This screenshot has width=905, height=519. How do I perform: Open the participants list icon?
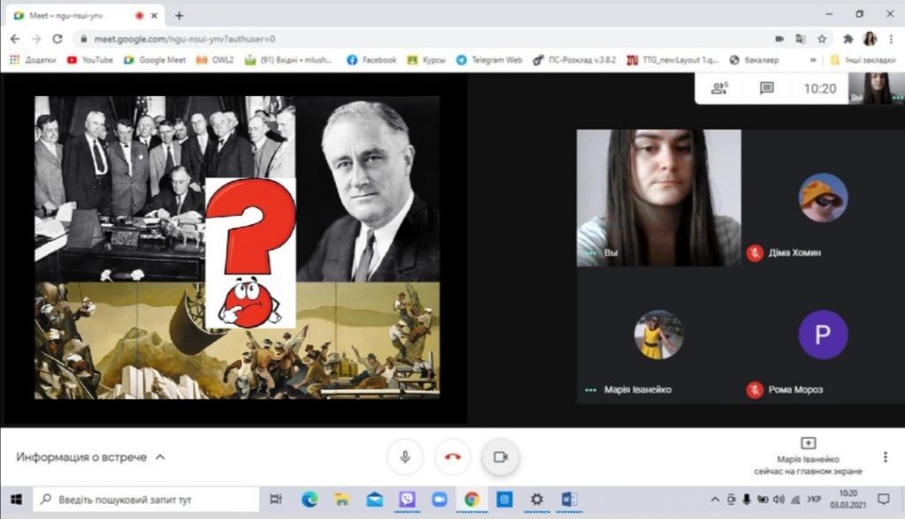pos(719,88)
